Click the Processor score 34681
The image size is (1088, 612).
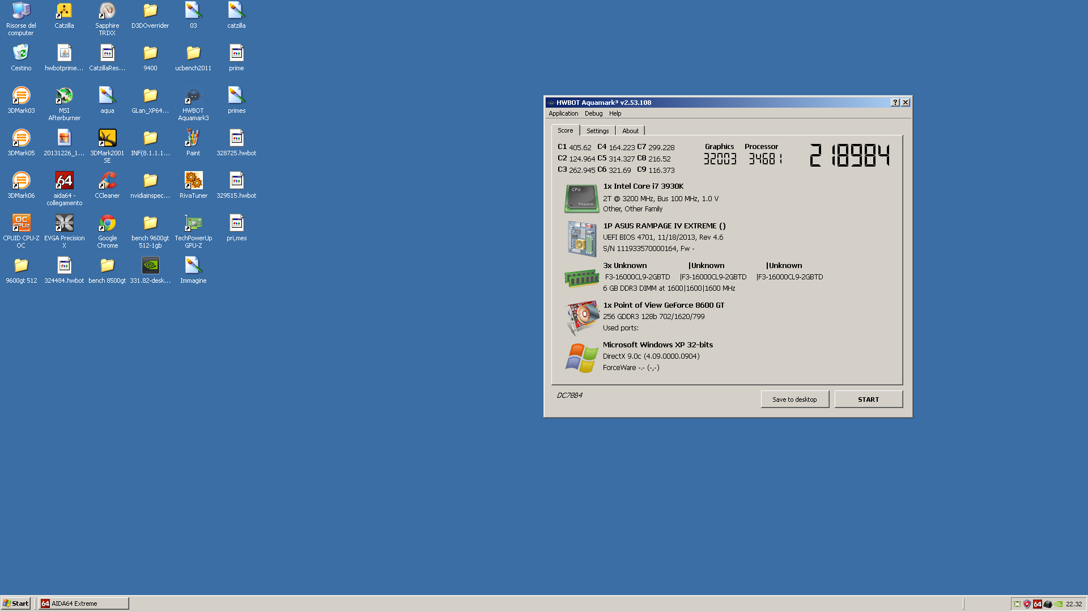pyautogui.click(x=765, y=159)
